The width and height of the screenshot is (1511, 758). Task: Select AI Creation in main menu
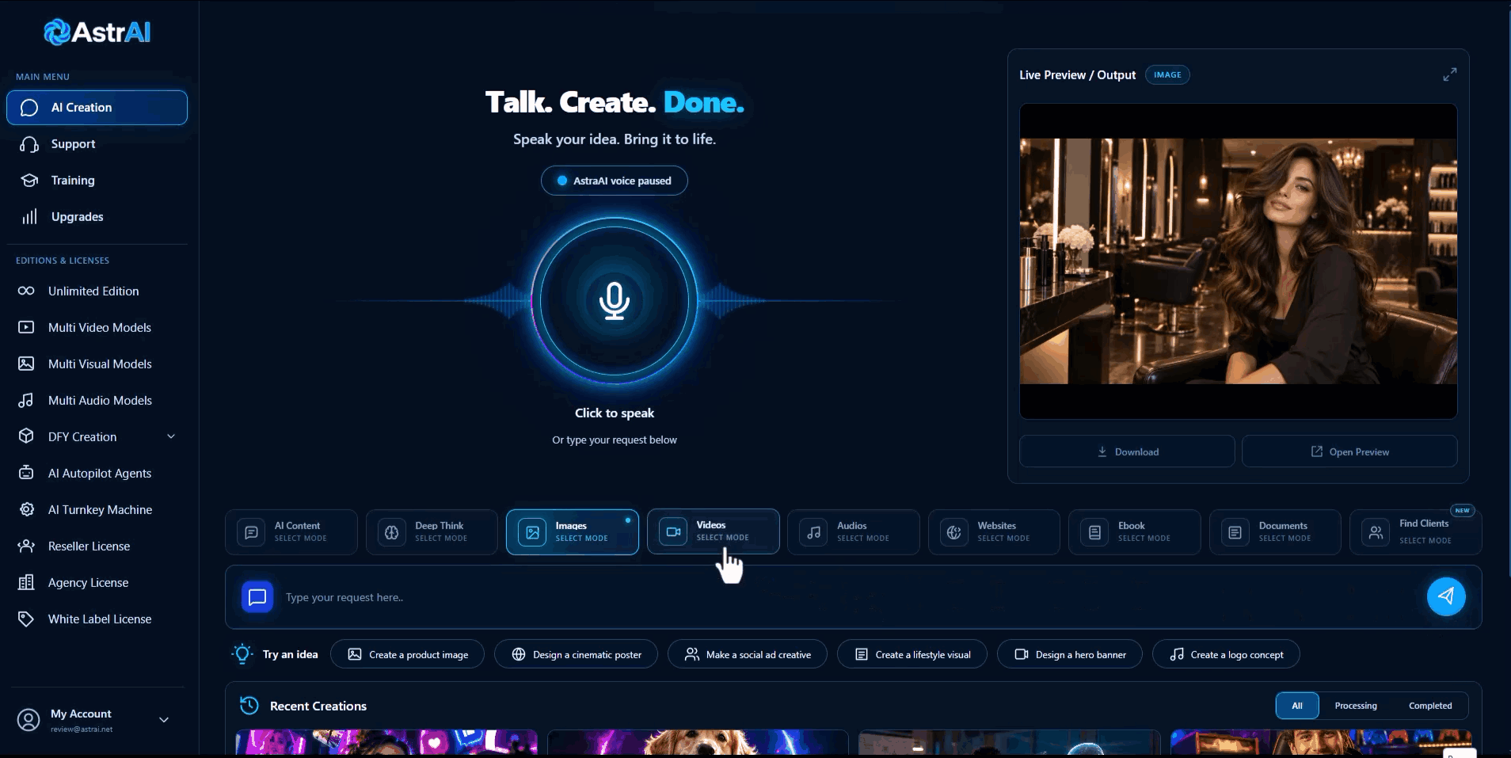pos(97,108)
